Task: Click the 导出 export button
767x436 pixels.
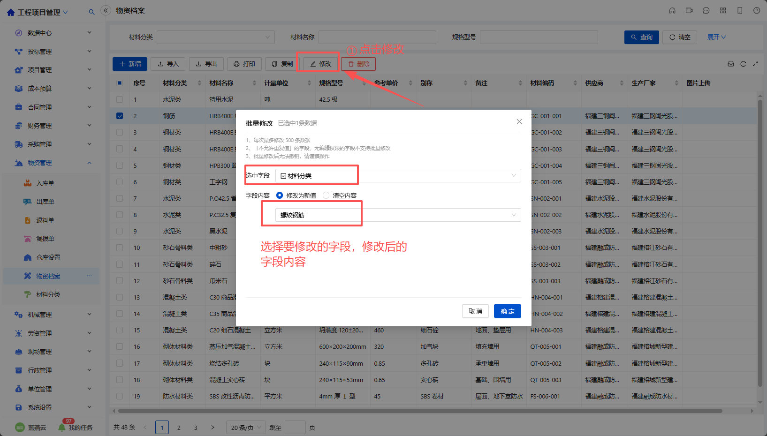Action: coord(206,64)
